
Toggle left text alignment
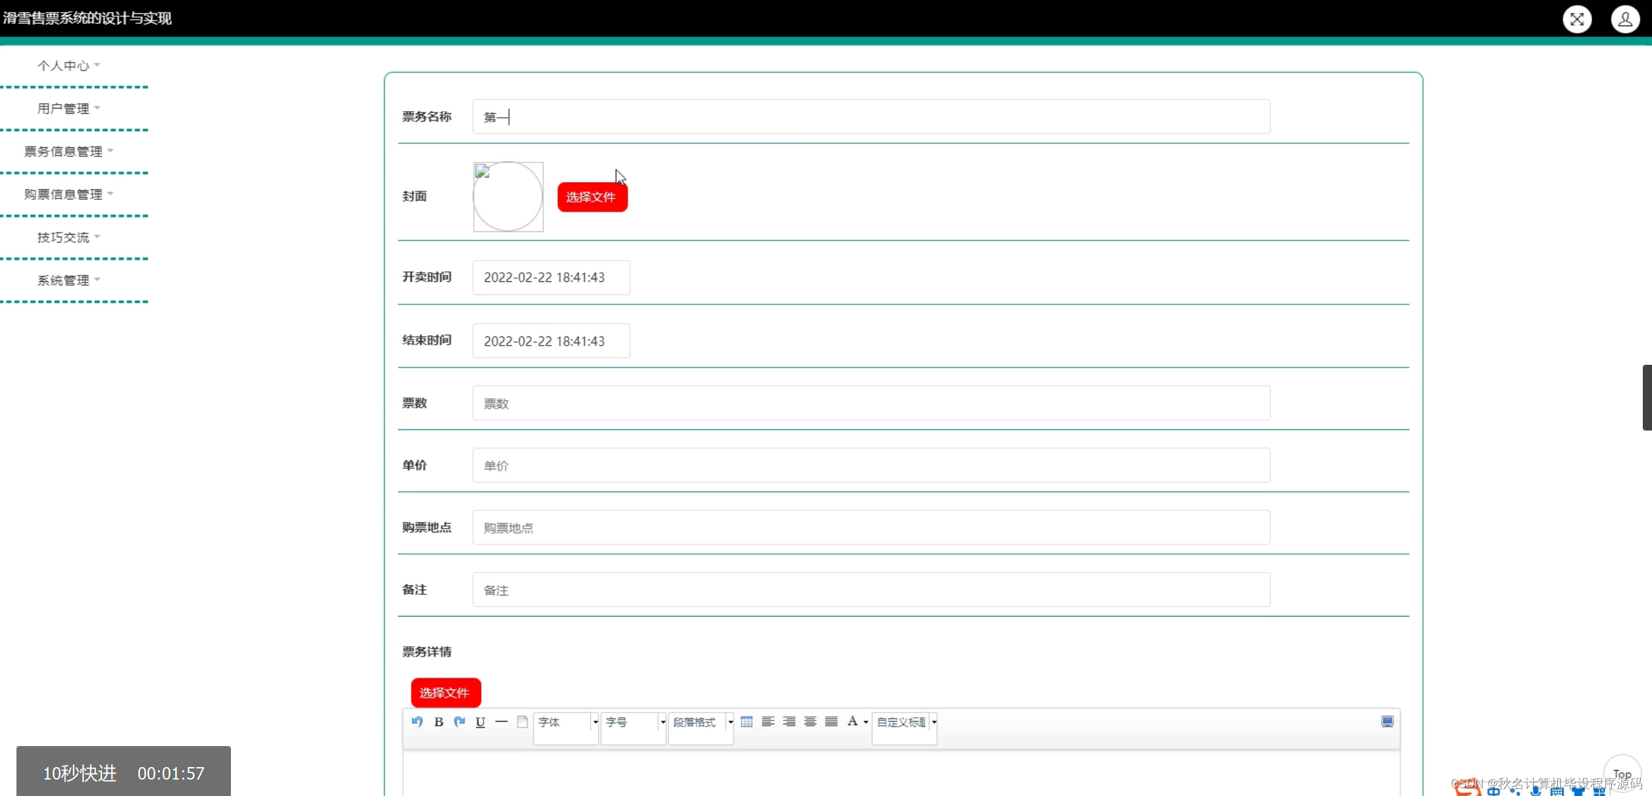(768, 722)
